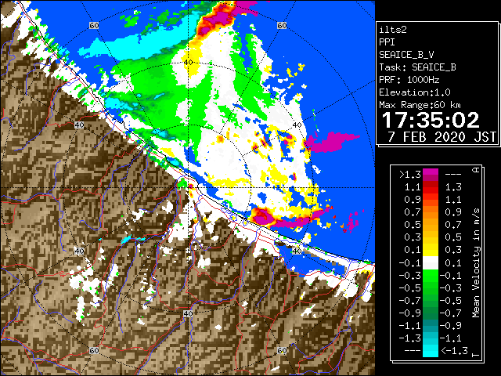Select the 'Task: SEAICE_B' line
This screenshot has width=501, height=376.
click(417, 67)
